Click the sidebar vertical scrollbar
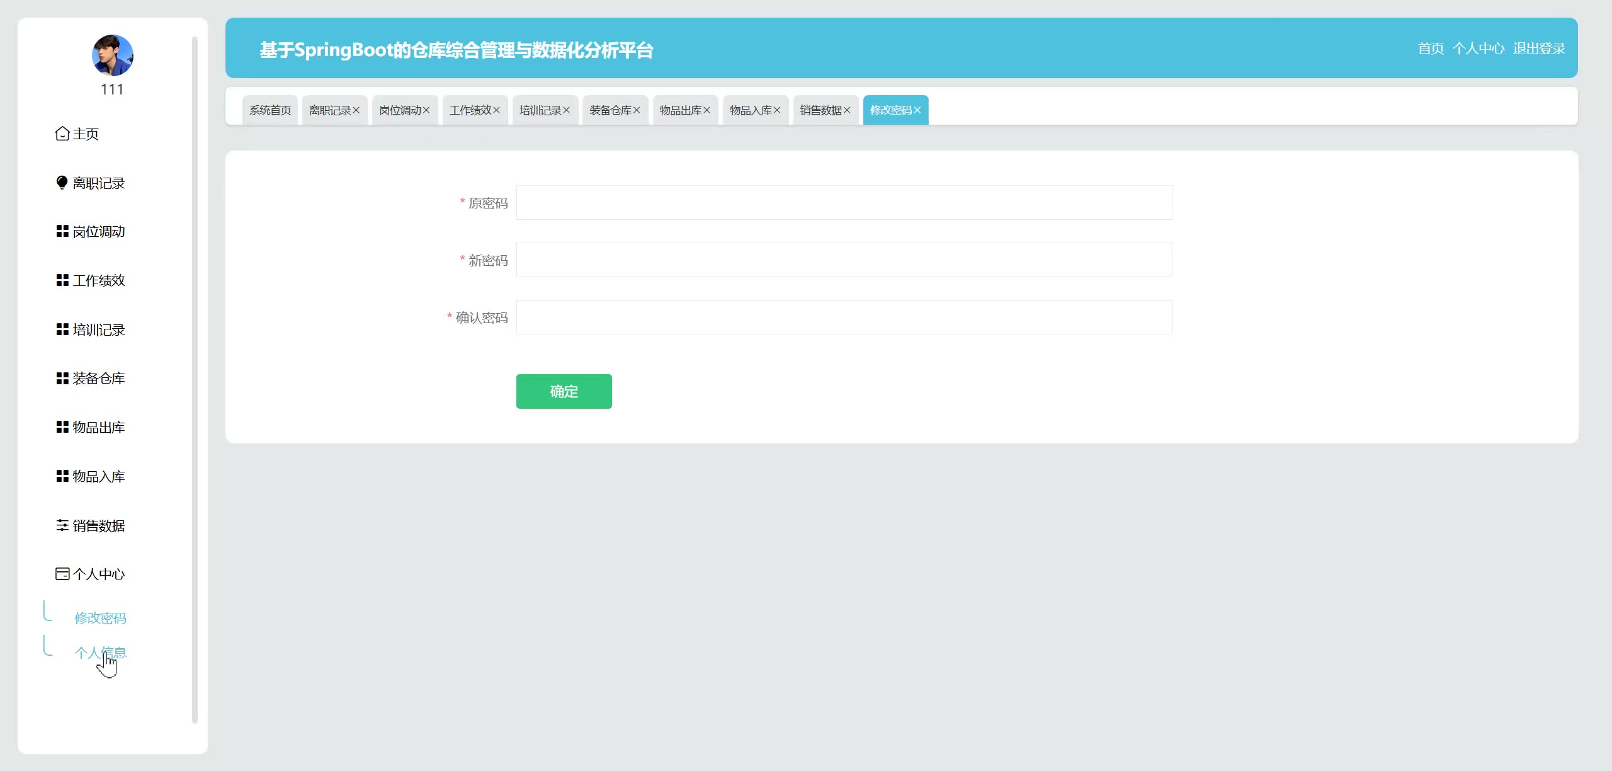Image resolution: width=1612 pixels, height=771 pixels. click(195, 378)
